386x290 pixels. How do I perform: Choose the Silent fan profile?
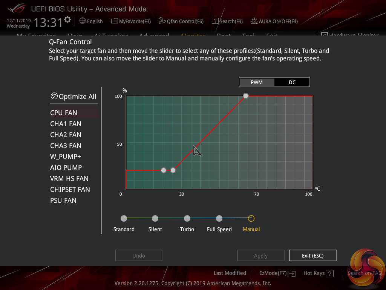pyautogui.click(x=155, y=218)
